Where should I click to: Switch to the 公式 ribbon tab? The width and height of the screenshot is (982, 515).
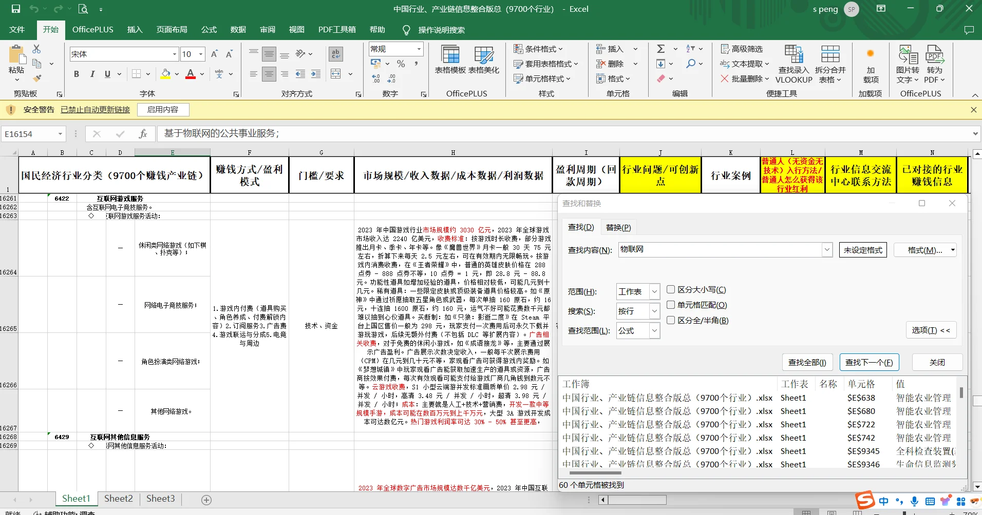[x=209, y=30]
